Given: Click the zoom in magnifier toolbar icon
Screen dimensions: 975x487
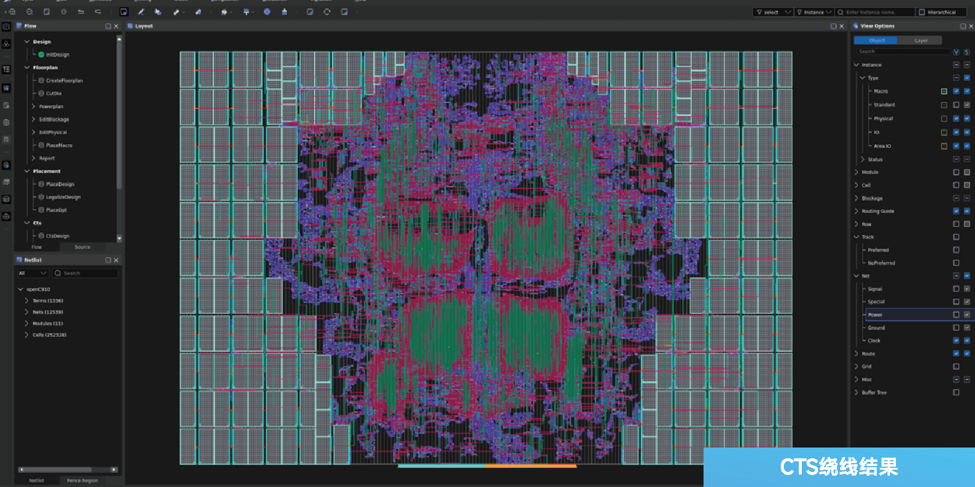Looking at the screenshot, I should pyautogui.click(x=12, y=12).
